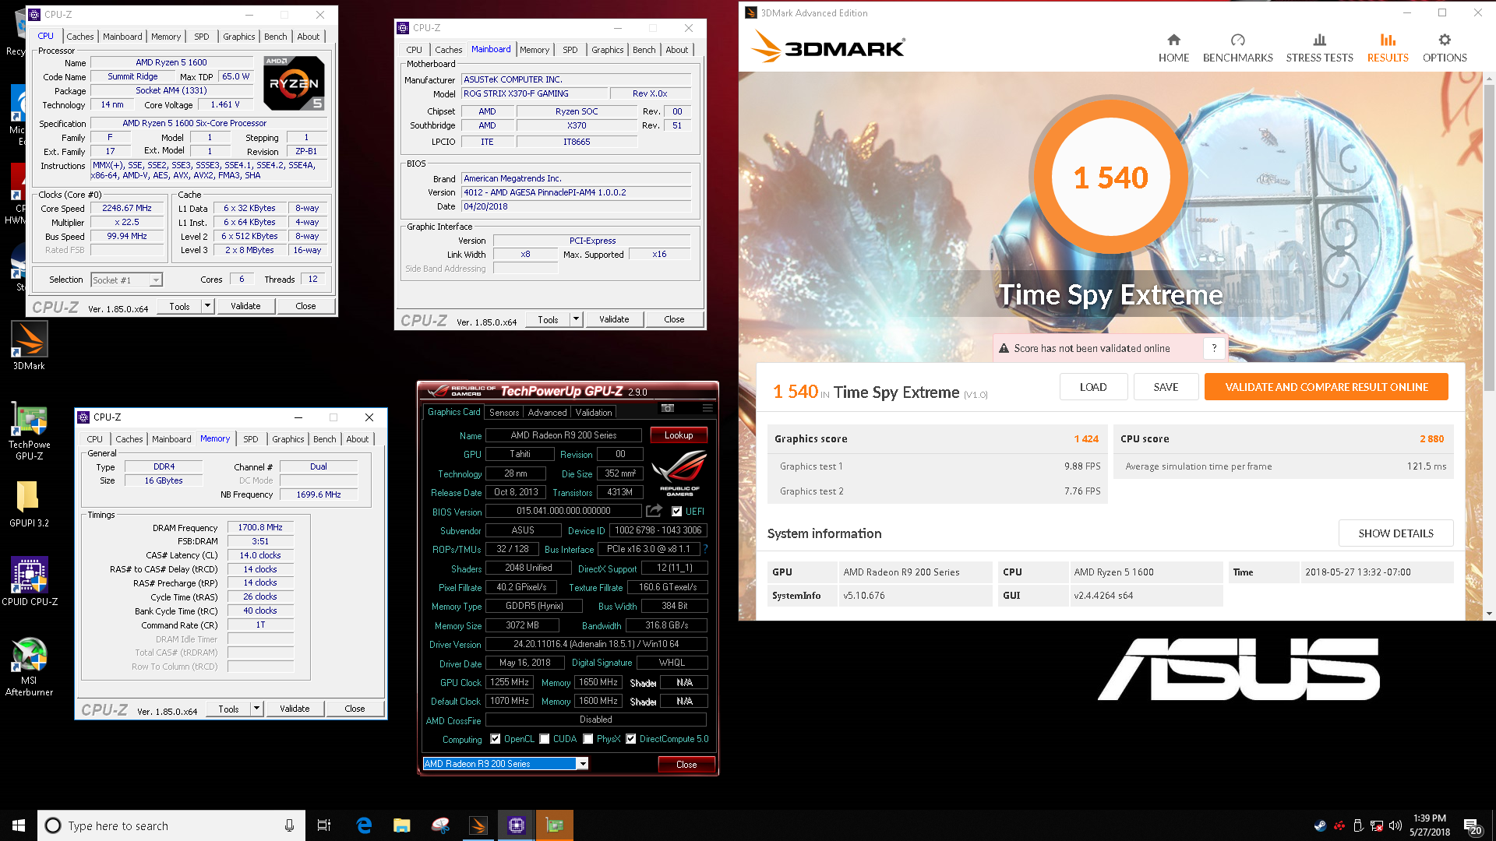Open the Action Center notifications icon
1496x841 pixels.
click(1472, 825)
